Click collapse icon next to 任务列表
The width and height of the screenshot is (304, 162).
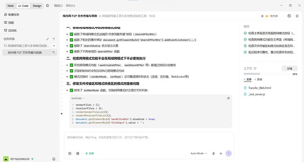48,39
